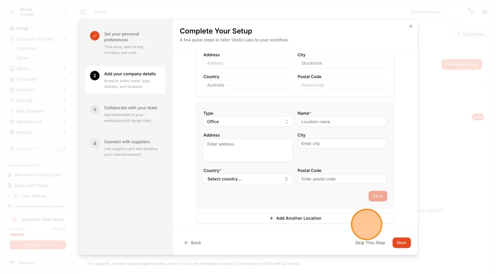Click the Collection & Styles tag icon
This screenshot has height=274, width=496.
pyautogui.click(x=12, y=39)
